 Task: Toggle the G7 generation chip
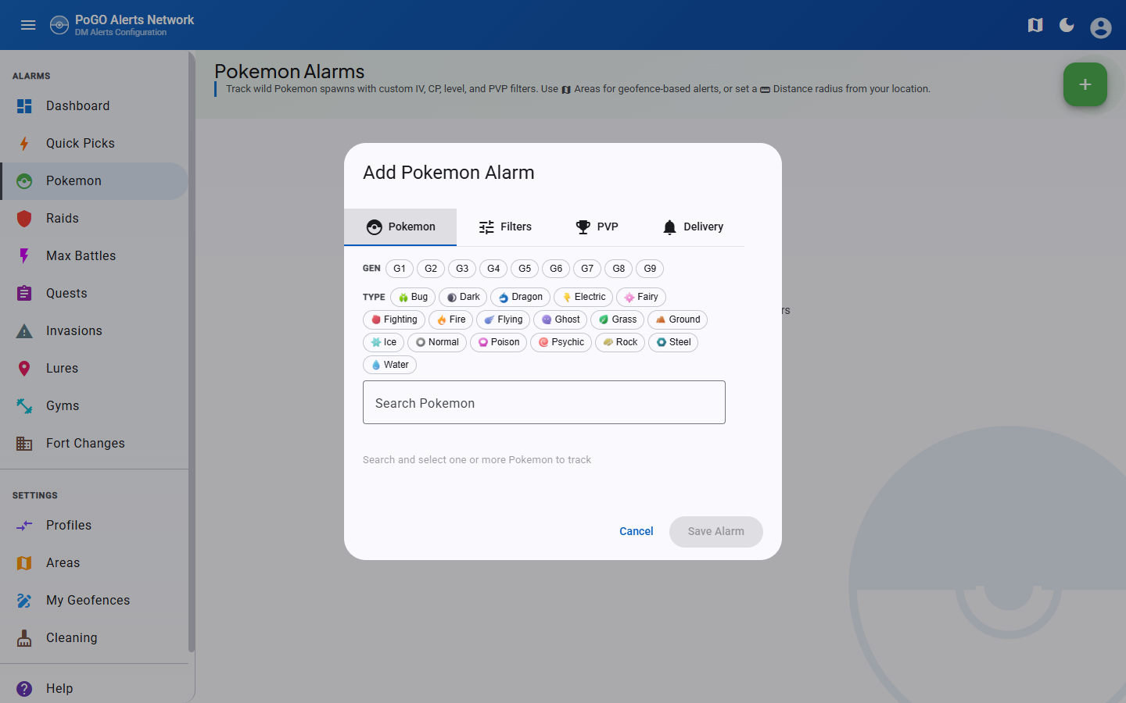click(587, 269)
